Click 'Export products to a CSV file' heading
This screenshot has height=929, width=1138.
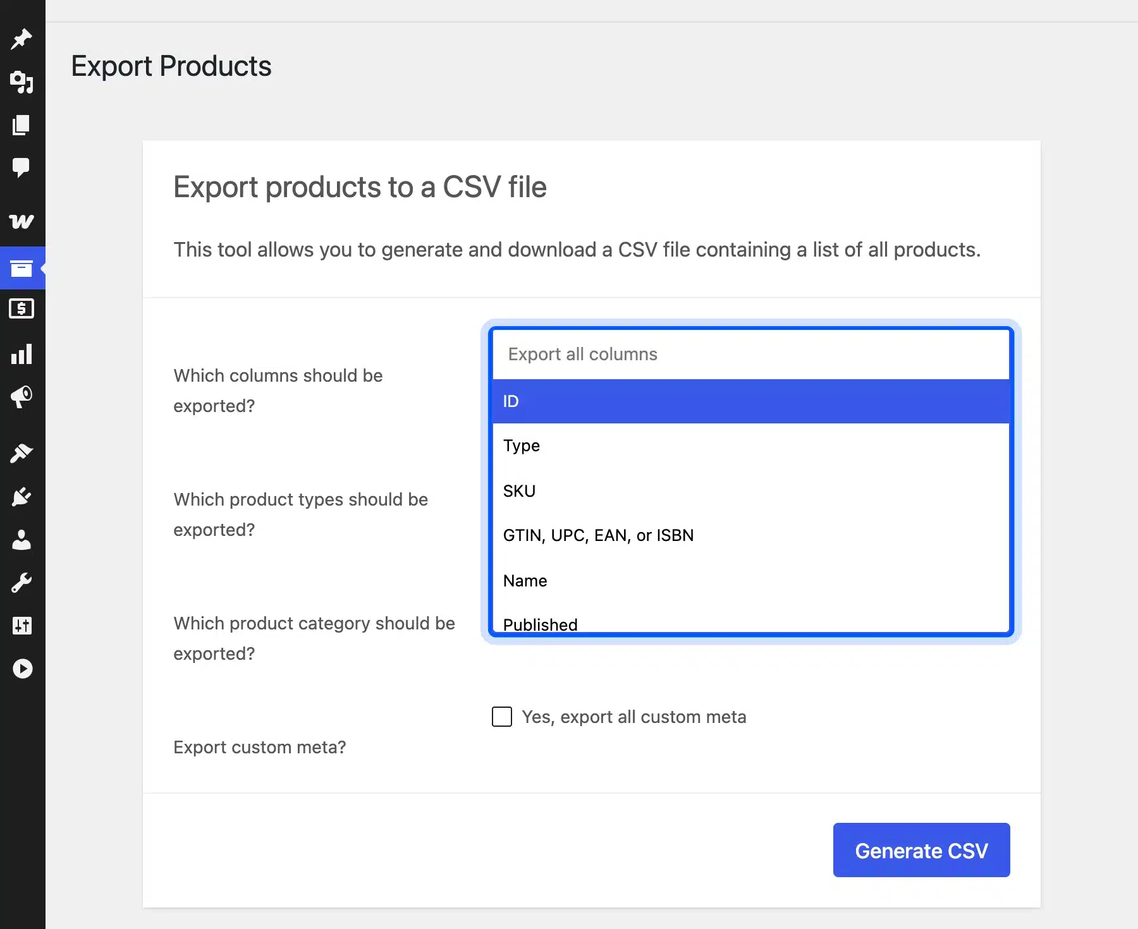point(360,187)
